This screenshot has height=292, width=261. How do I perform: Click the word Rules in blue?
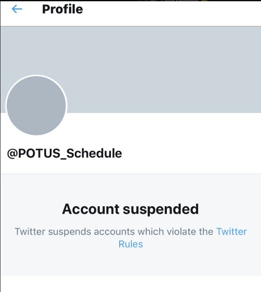coord(130,244)
